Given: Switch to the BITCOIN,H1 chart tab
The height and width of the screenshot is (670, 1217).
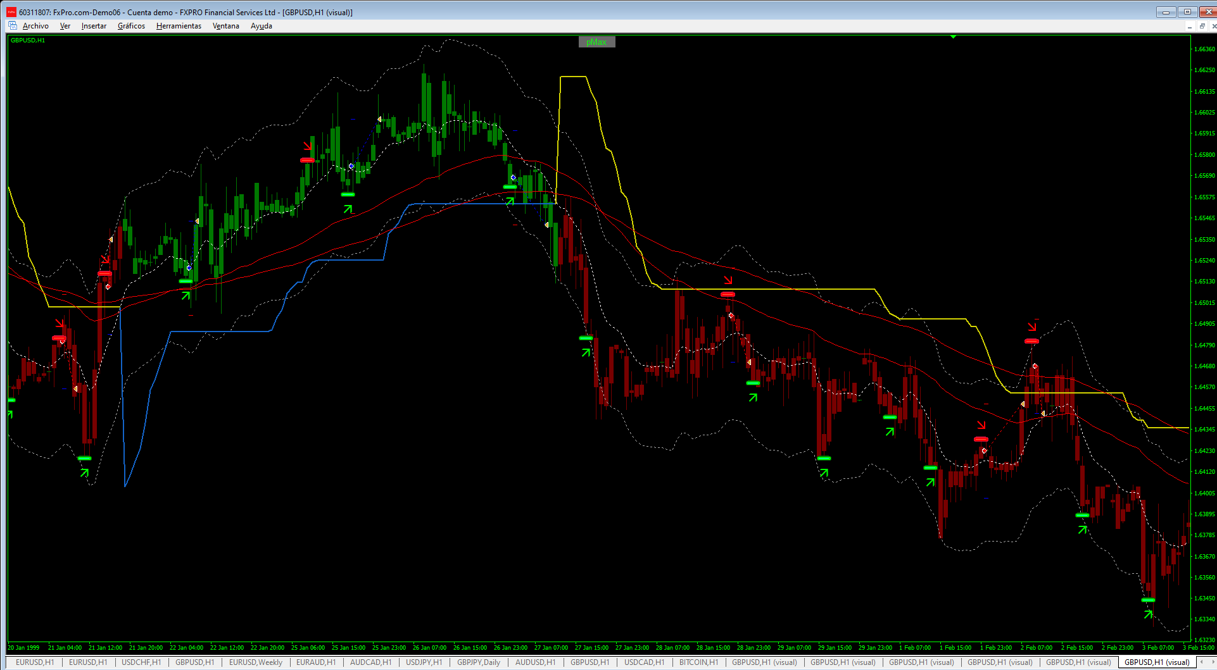Looking at the screenshot, I should [699, 662].
